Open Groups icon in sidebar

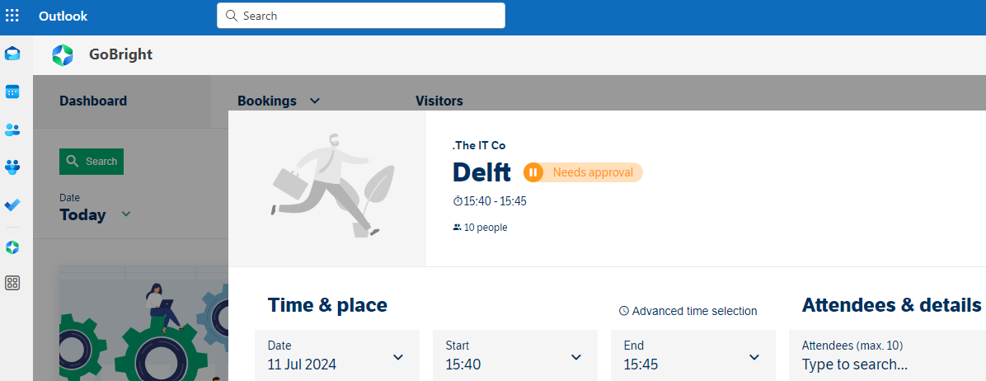pos(12,167)
